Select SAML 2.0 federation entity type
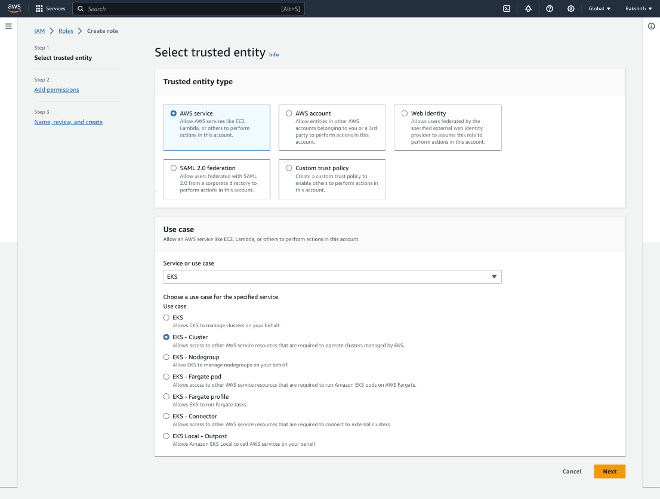The height and width of the screenshot is (499, 660). [174, 168]
